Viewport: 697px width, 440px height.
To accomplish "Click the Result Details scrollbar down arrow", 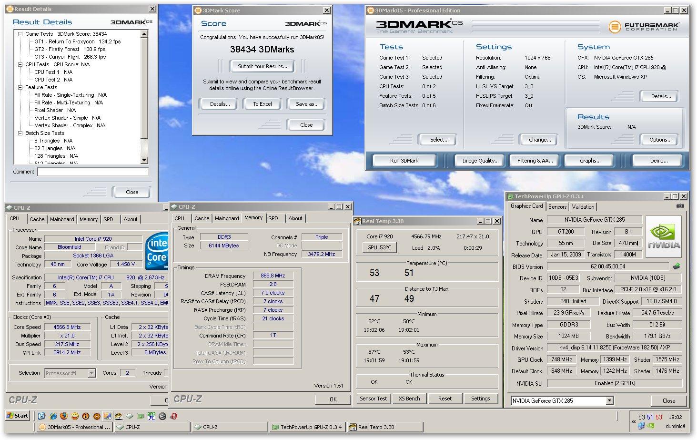I will point(144,161).
